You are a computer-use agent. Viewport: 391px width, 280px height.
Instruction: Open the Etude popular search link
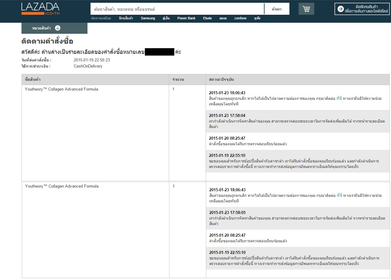tap(207, 18)
